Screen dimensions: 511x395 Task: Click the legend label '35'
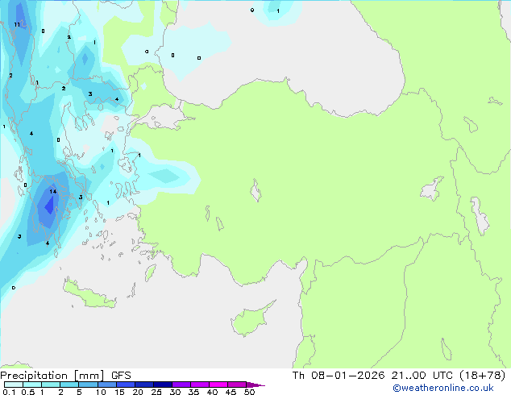pos(193,392)
